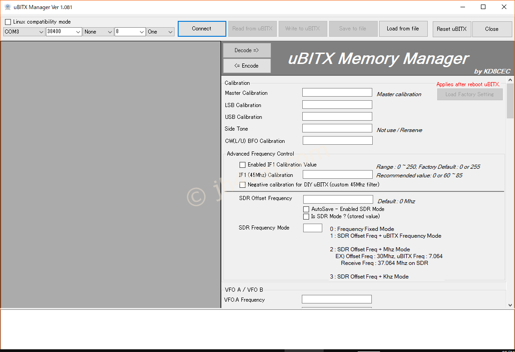Click the '3 : SDR Offset Freq + Khz Mode' text
Screen dimensions: 515x352
coord(369,277)
